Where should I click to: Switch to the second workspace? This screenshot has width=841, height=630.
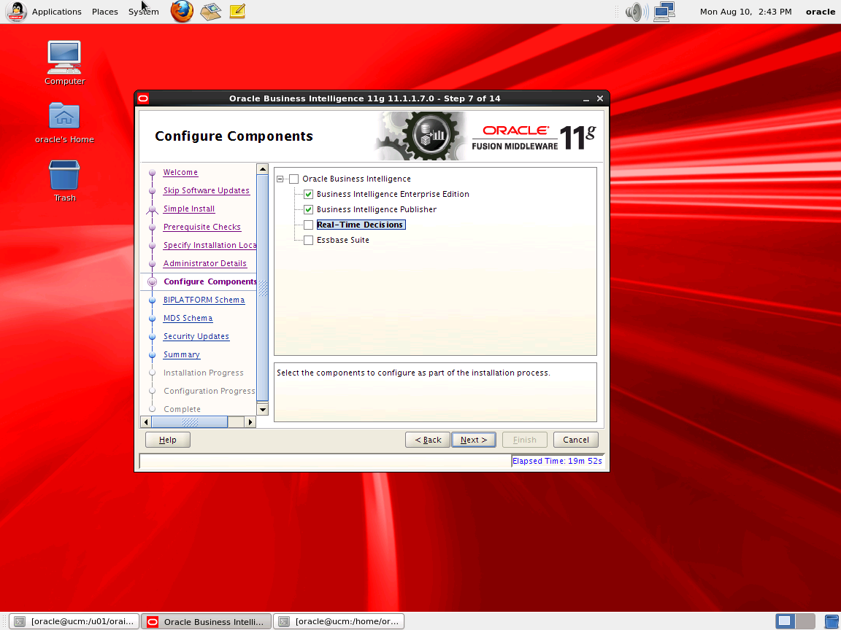(x=805, y=621)
